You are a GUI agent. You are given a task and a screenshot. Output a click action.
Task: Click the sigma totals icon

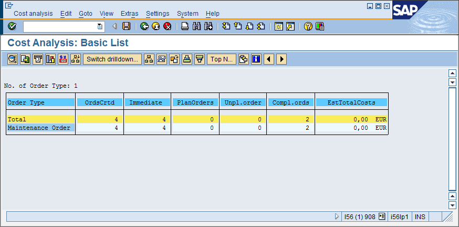(38, 59)
